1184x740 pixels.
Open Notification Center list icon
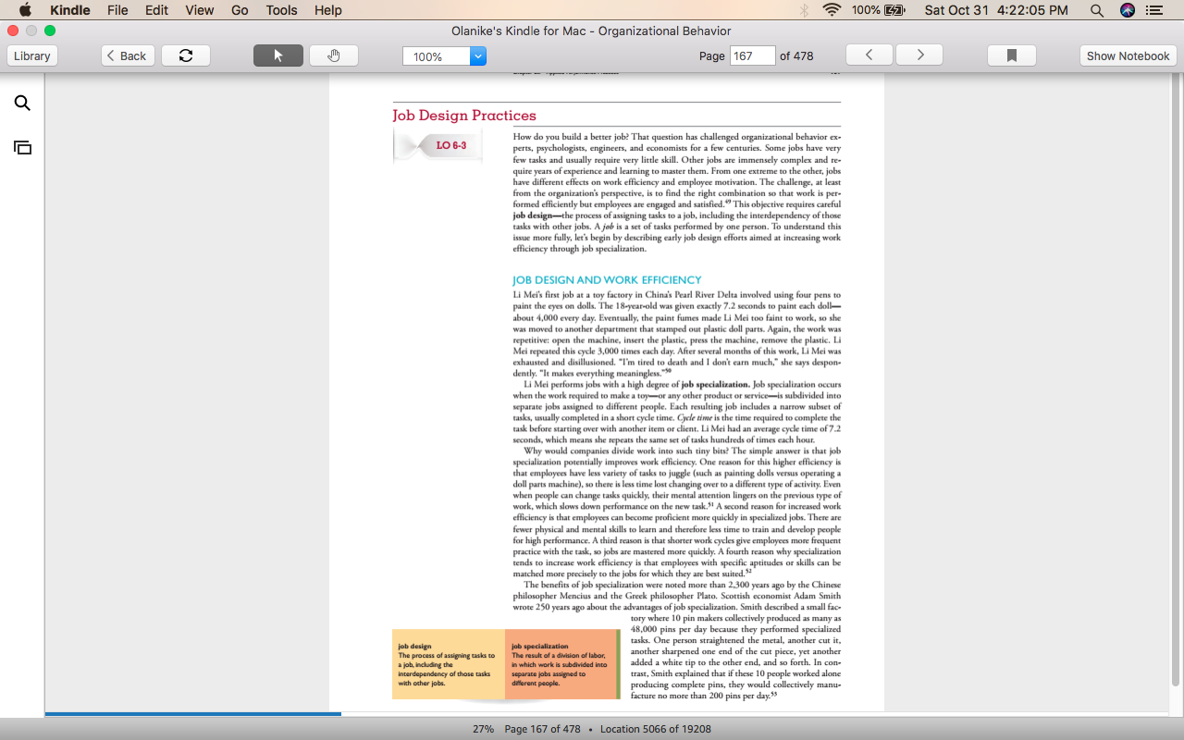1154,10
